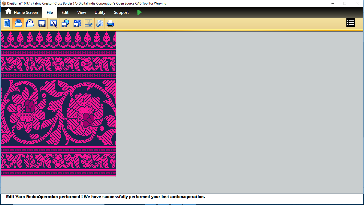Open fabric using the folder icon

point(18,23)
